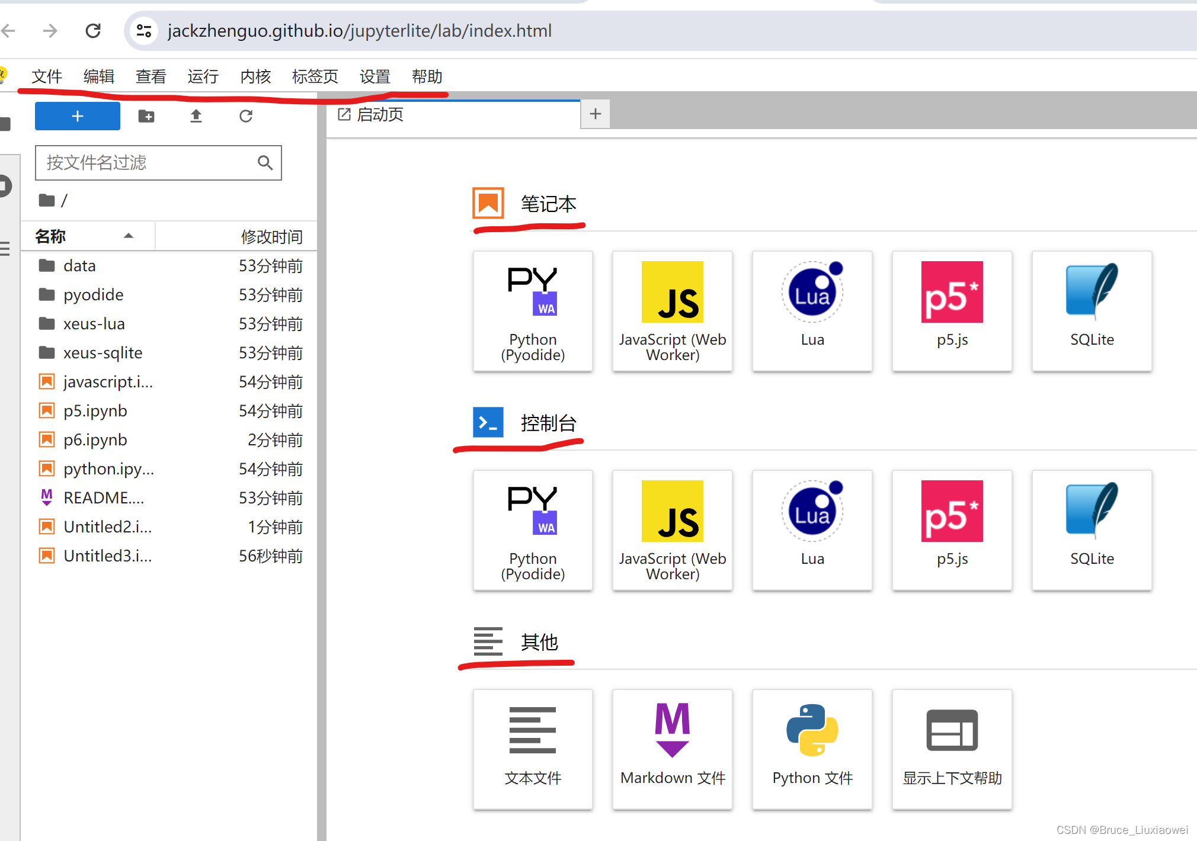This screenshot has height=841, width=1197.
Task: Click the root folder breadcrumb icon
Action: [47, 201]
